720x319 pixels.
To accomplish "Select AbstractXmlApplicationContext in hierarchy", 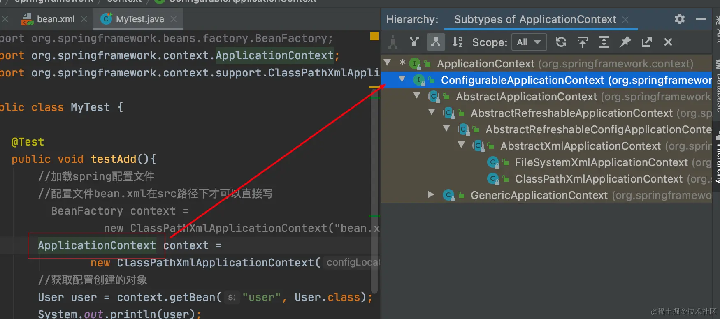I will 546,146.
